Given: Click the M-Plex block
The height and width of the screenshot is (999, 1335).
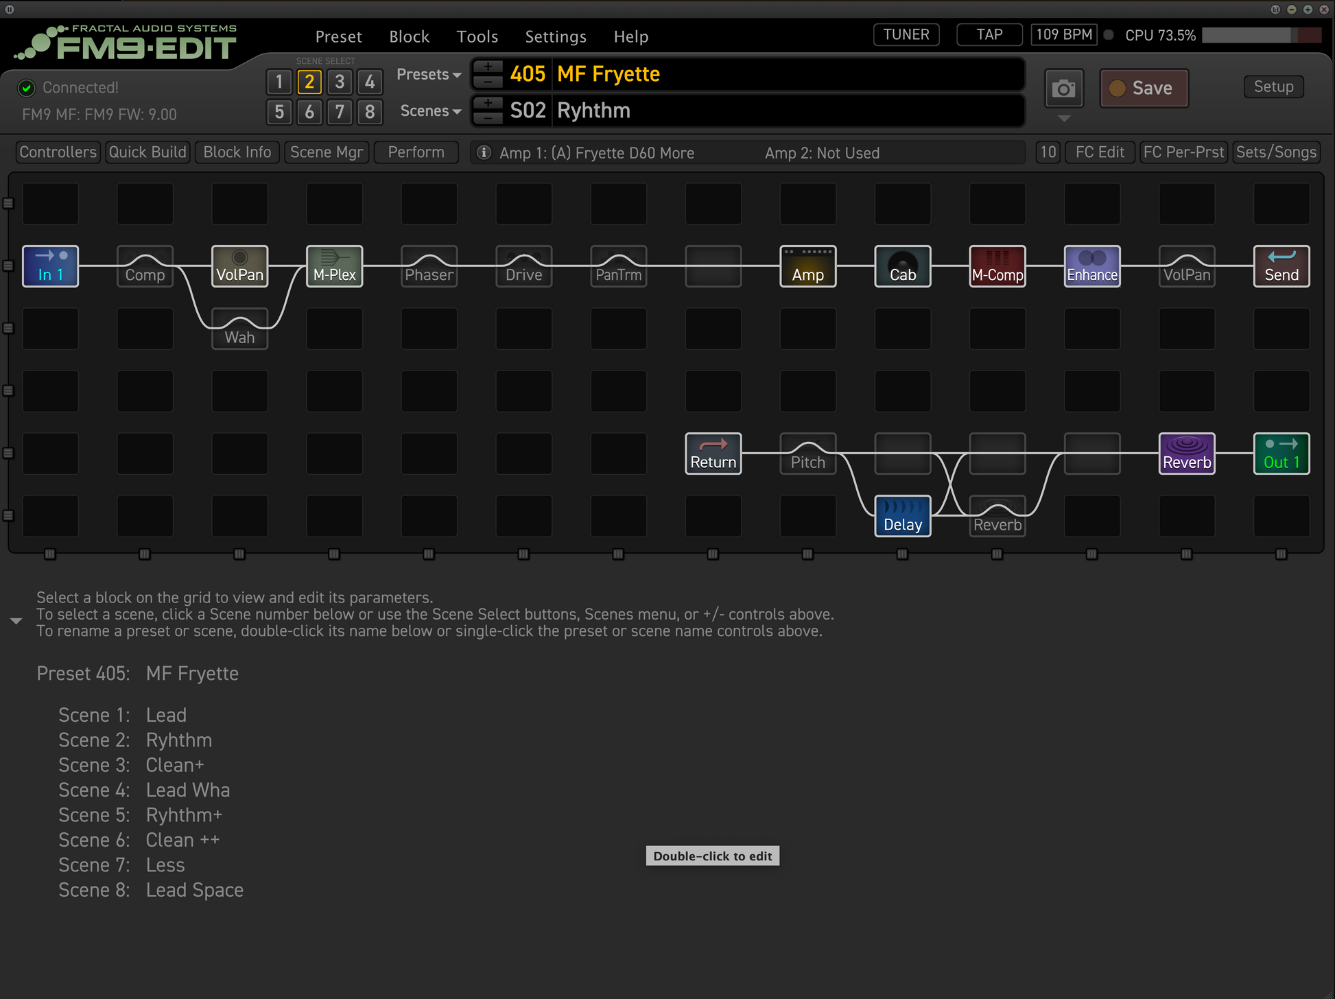Looking at the screenshot, I should [x=334, y=266].
